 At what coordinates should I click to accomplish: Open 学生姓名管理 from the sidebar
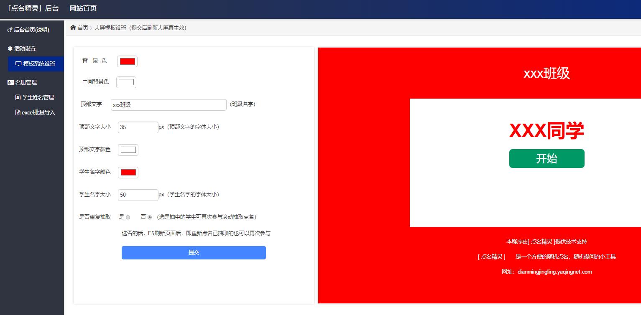coord(38,97)
